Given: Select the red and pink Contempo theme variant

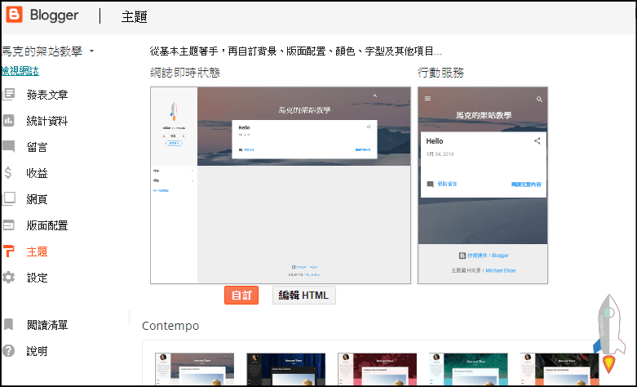Looking at the screenshot, I should pyautogui.click(x=377, y=369).
